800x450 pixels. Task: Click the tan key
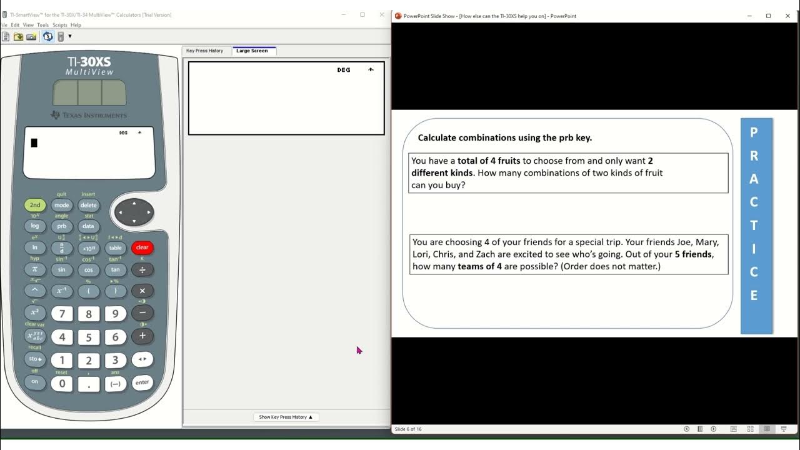116,270
